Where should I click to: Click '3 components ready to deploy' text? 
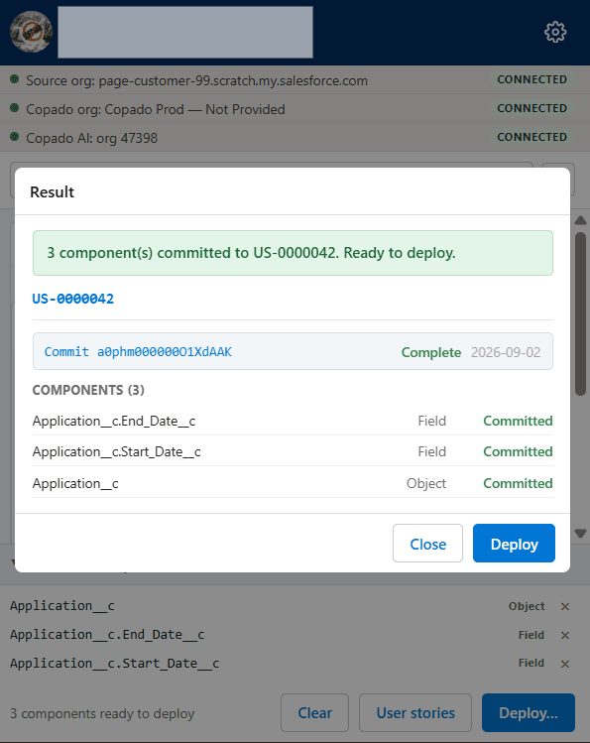(102, 713)
